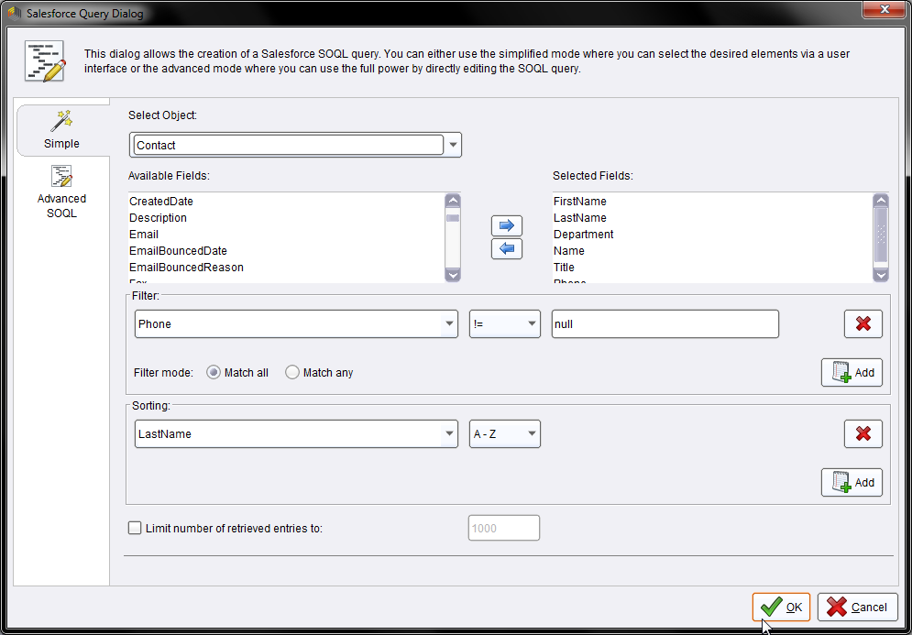
Task: Add a new sorting row
Action: pyautogui.click(x=852, y=483)
